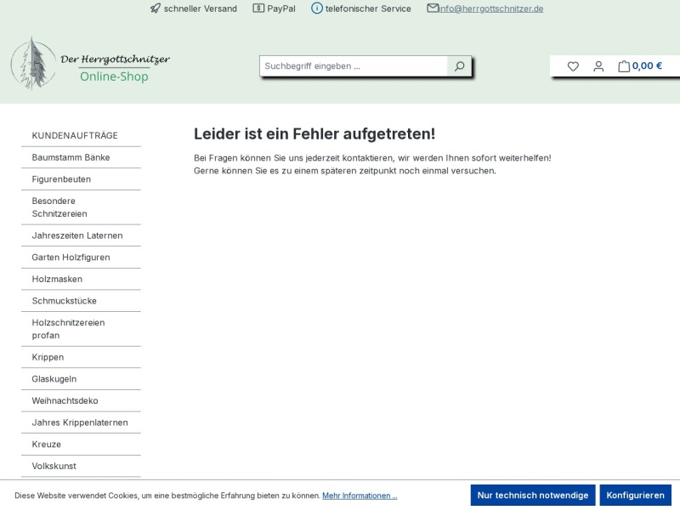The height and width of the screenshot is (510, 680).
Task: Open the Baumstamm Bänke category
Action: click(x=81, y=157)
